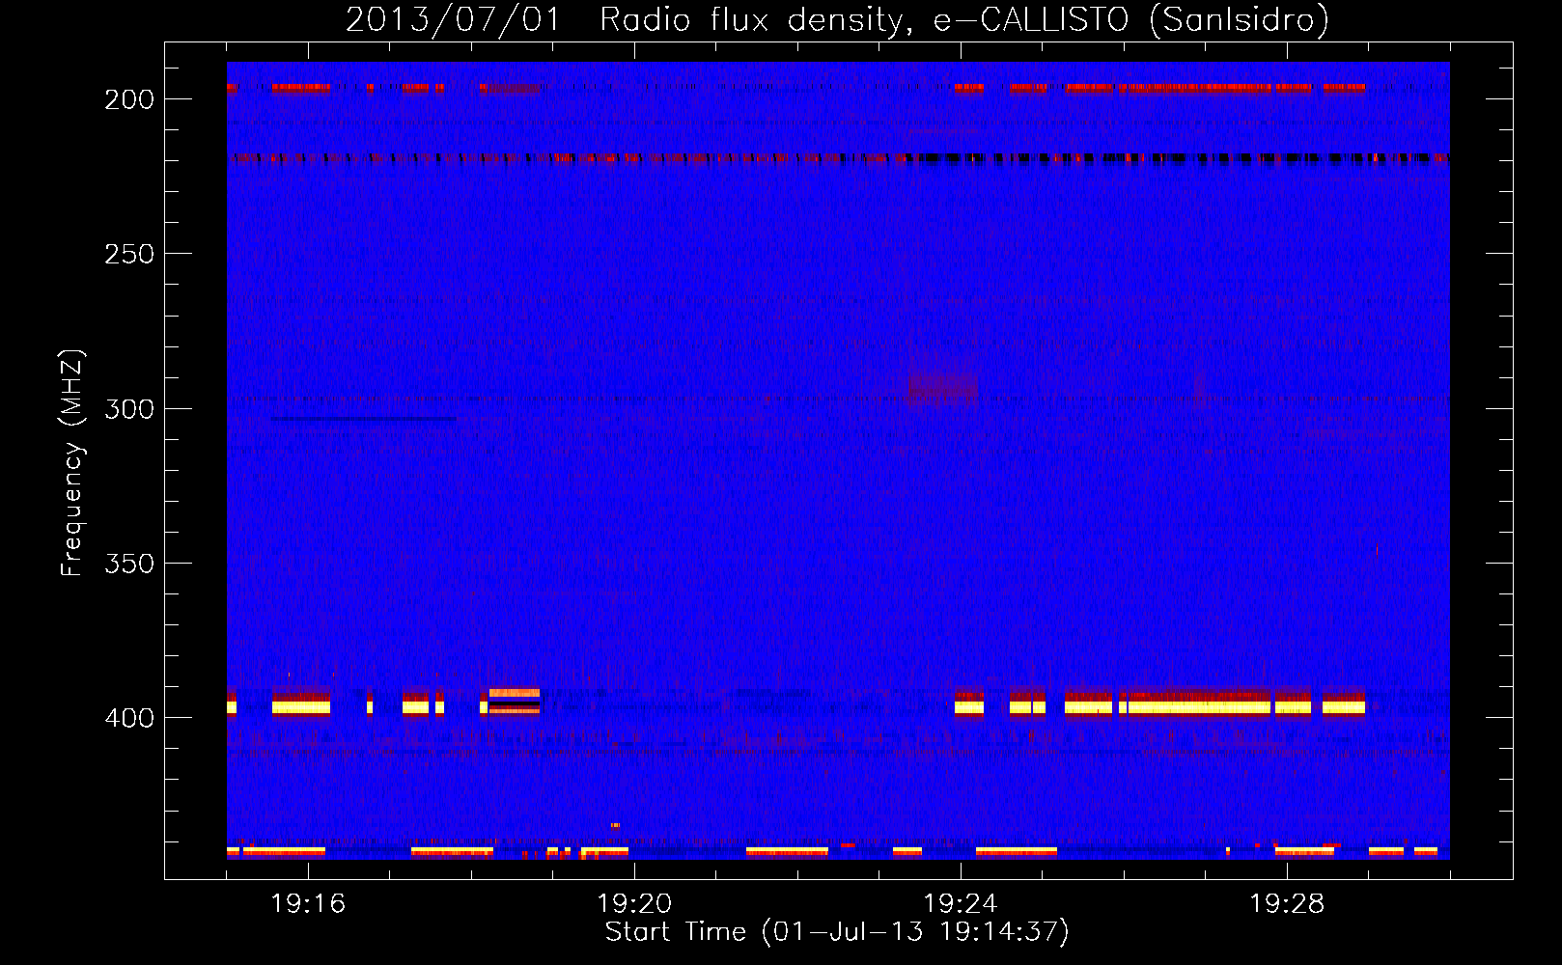Click the plot title text "2013/07/01 Radio flux density, e-CALLISTO (SanIsidro)"
Image resolution: width=1562 pixels, height=965 pixels.
(837, 20)
